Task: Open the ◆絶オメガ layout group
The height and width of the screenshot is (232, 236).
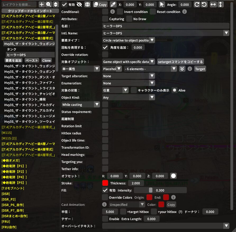Action: (x=11, y=160)
